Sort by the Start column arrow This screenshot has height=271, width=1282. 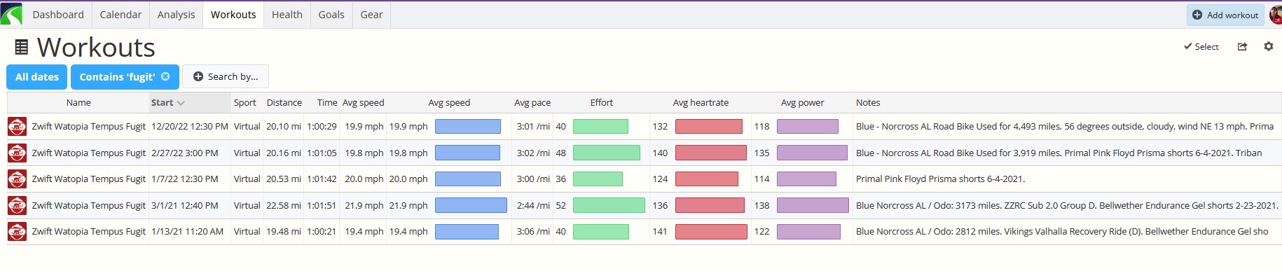pos(181,103)
